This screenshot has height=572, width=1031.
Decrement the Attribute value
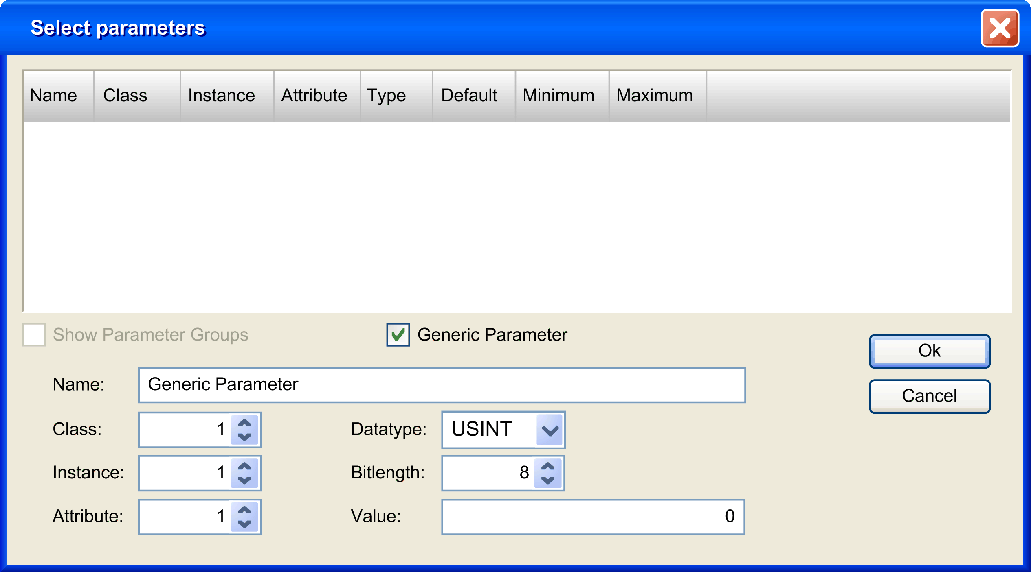point(245,525)
